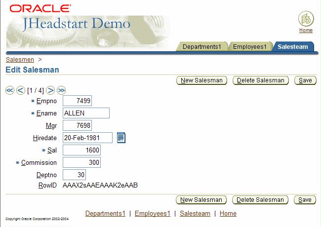
Task: Click the bottom Save button
Action: click(305, 200)
